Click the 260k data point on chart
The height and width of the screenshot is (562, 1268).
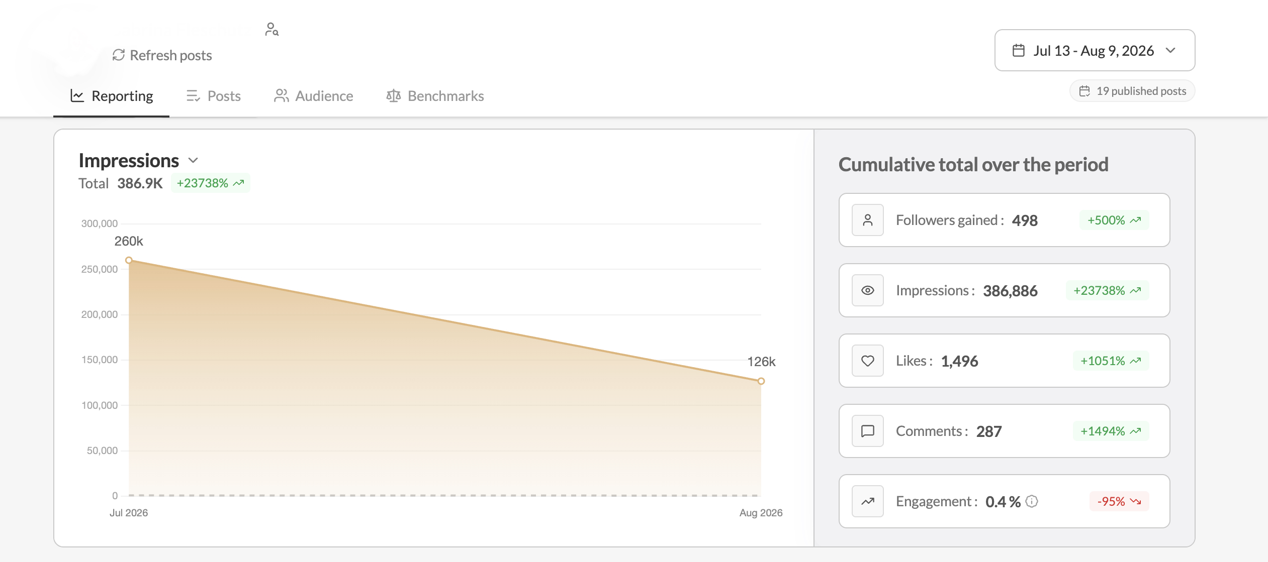129,260
